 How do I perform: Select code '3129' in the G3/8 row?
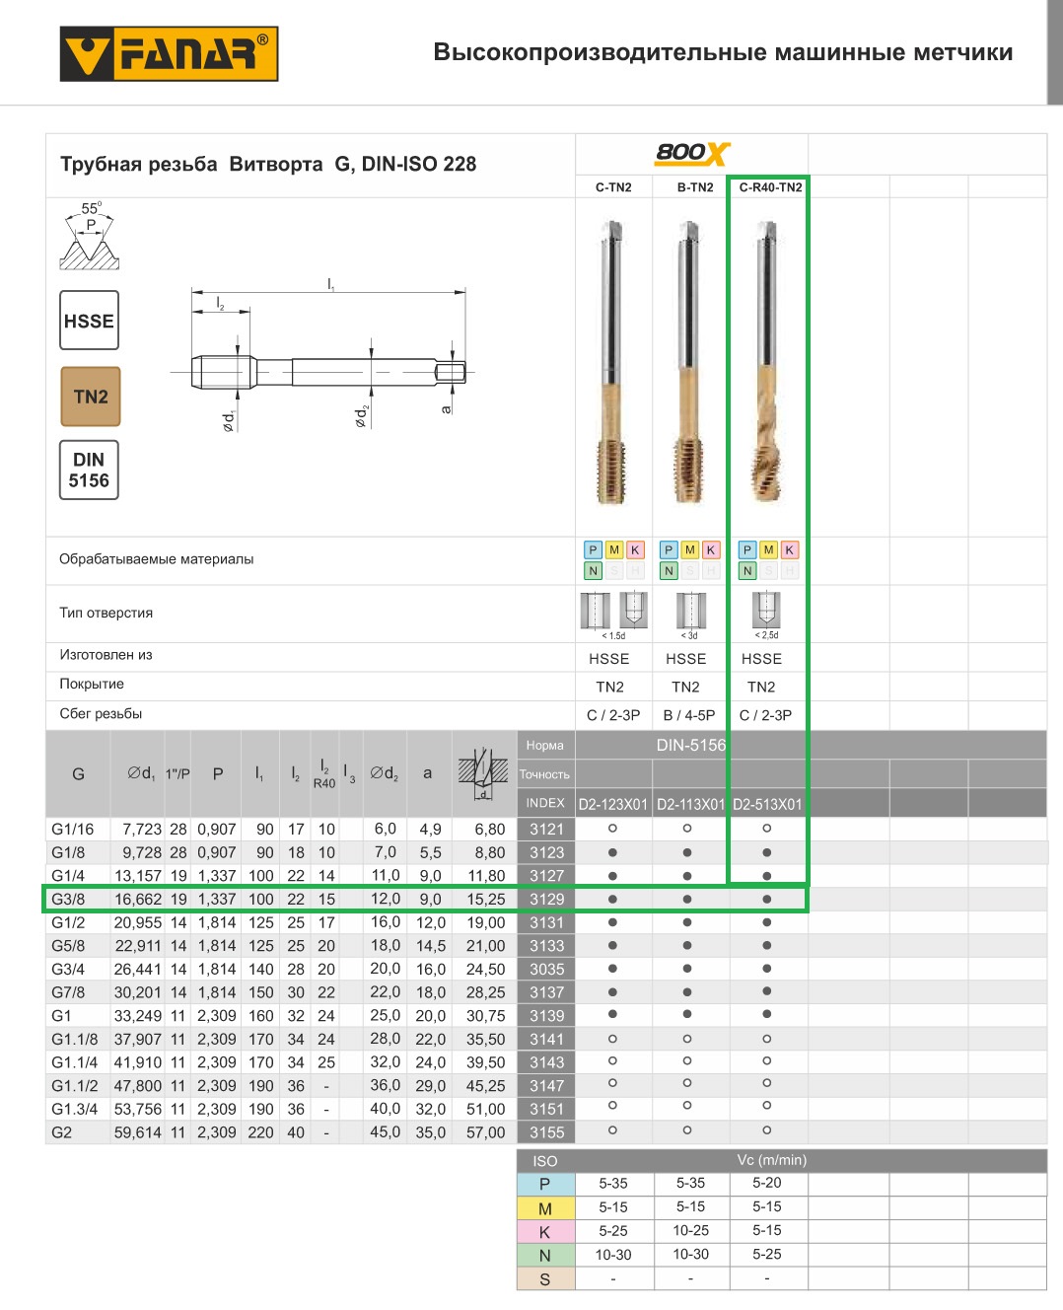coord(546,900)
